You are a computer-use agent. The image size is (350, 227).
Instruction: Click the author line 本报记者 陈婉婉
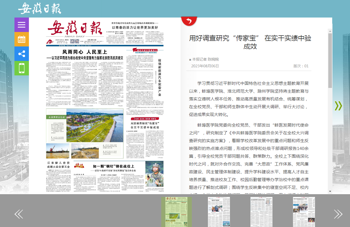point(206,60)
